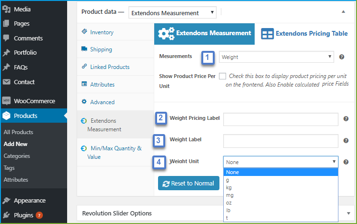357x224 pixels.
Task: Click the Products box icon
Action: (6, 116)
